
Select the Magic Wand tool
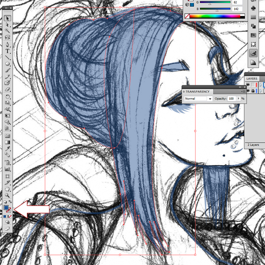pyautogui.click(x=7, y=31)
